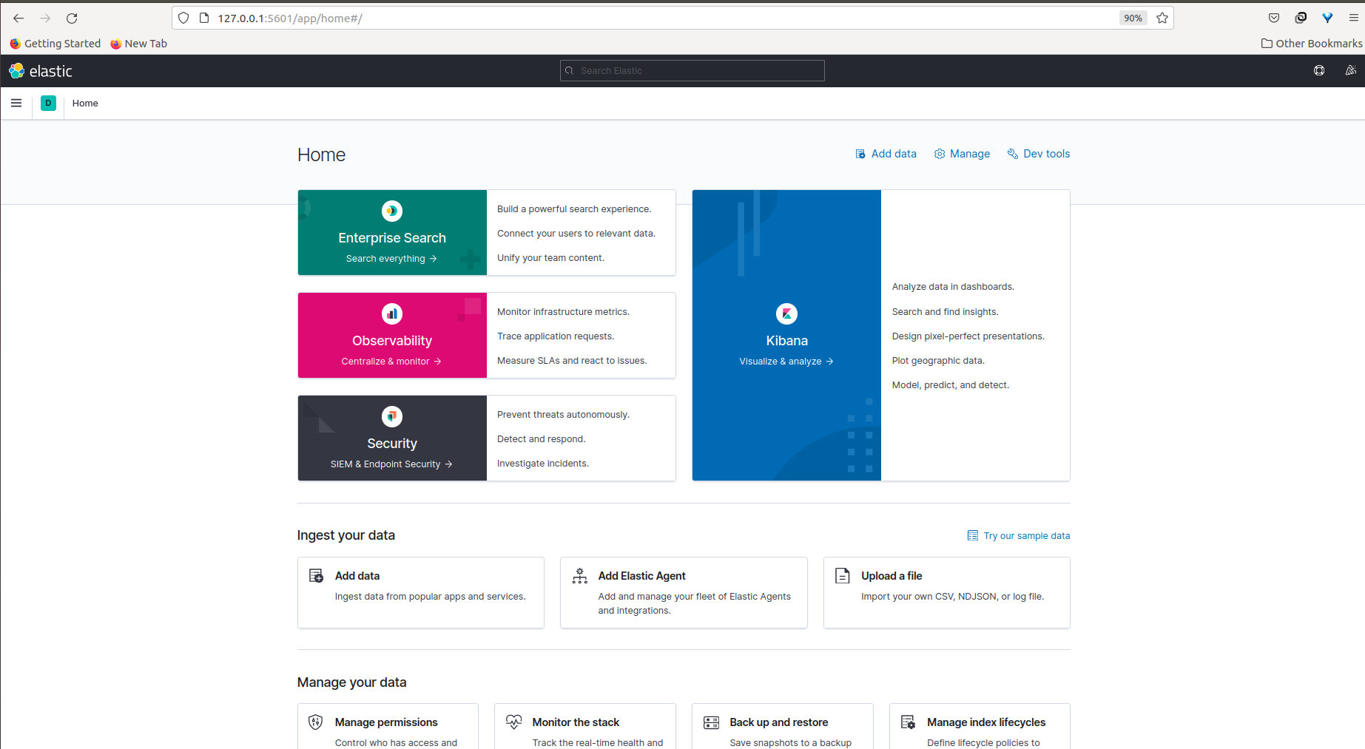Click the Back up and restore icon
Viewport: 1365px width, 749px height.
point(711,722)
